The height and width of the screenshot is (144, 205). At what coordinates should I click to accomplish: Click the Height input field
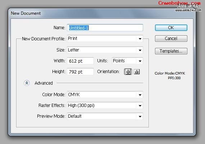click(81, 72)
